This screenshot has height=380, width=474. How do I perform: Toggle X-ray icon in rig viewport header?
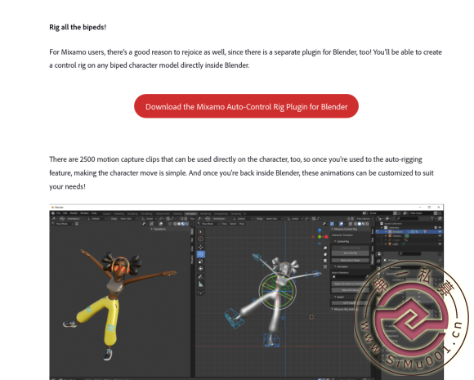[x=351, y=224]
